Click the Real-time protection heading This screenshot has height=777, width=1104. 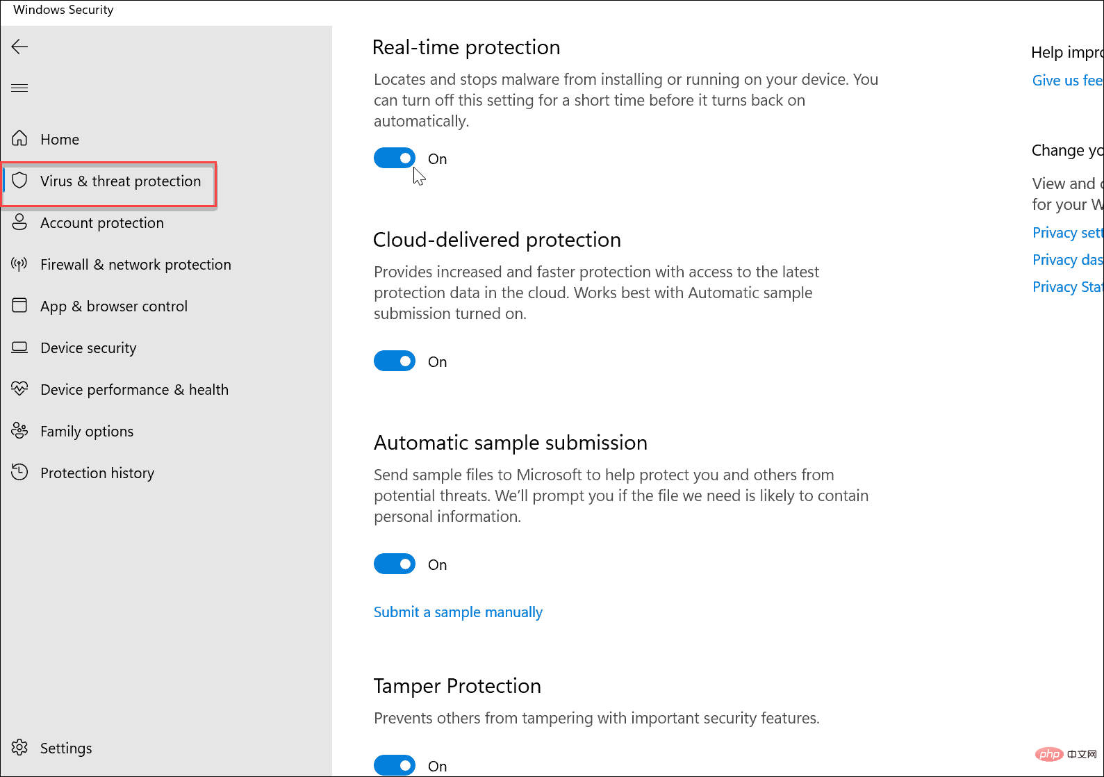(x=466, y=47)
